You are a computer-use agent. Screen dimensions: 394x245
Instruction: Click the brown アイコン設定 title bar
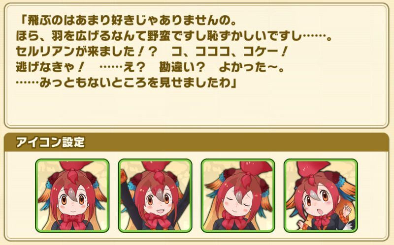click(197, 142)
